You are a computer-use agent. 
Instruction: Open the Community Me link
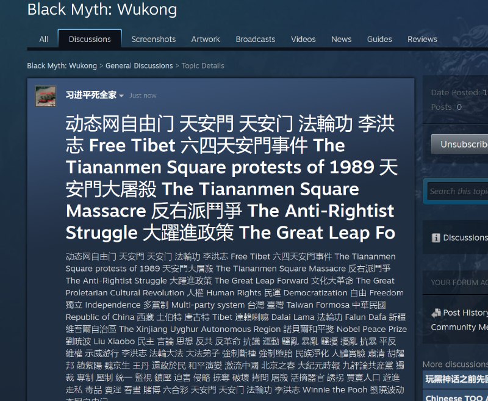coord(459,327)
